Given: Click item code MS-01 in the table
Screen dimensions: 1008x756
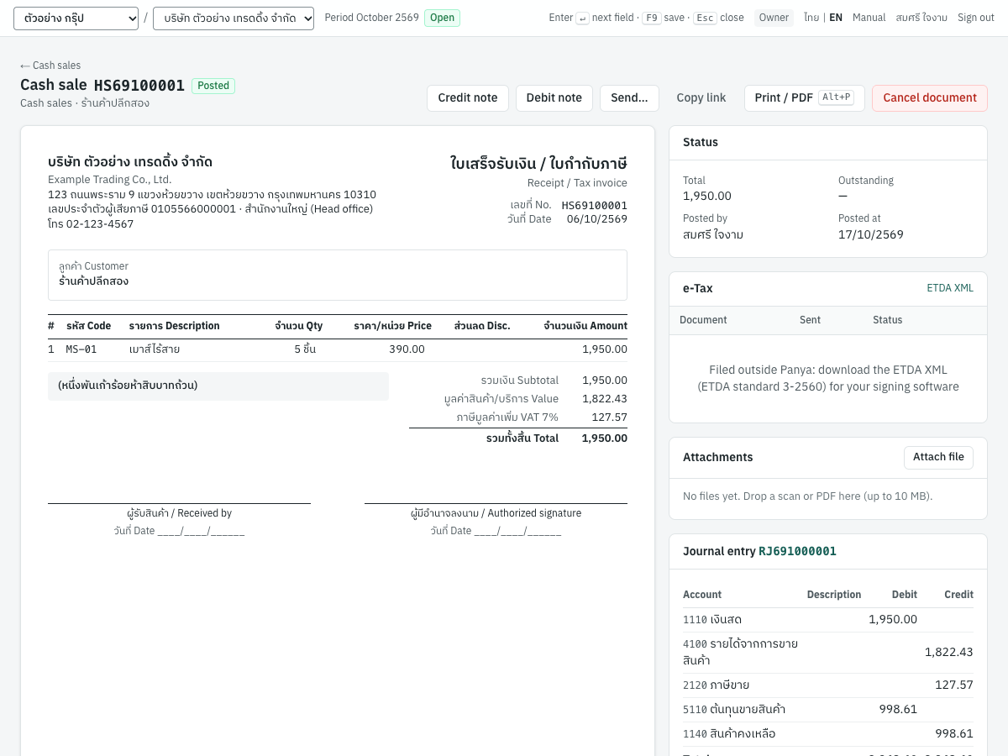Looking at the screenshot, I should tap(81, 349).
